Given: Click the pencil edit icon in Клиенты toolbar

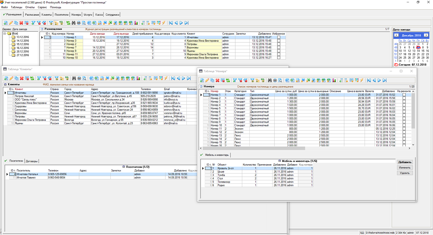Looking at the screenshot, I should pos(11,78).
